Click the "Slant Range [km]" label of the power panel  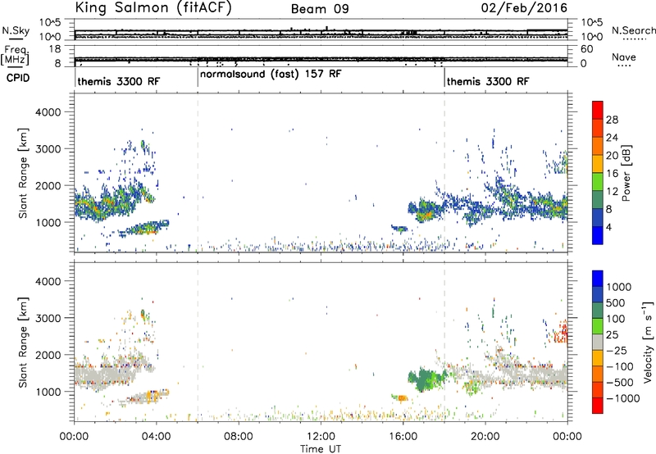point(23,173)
